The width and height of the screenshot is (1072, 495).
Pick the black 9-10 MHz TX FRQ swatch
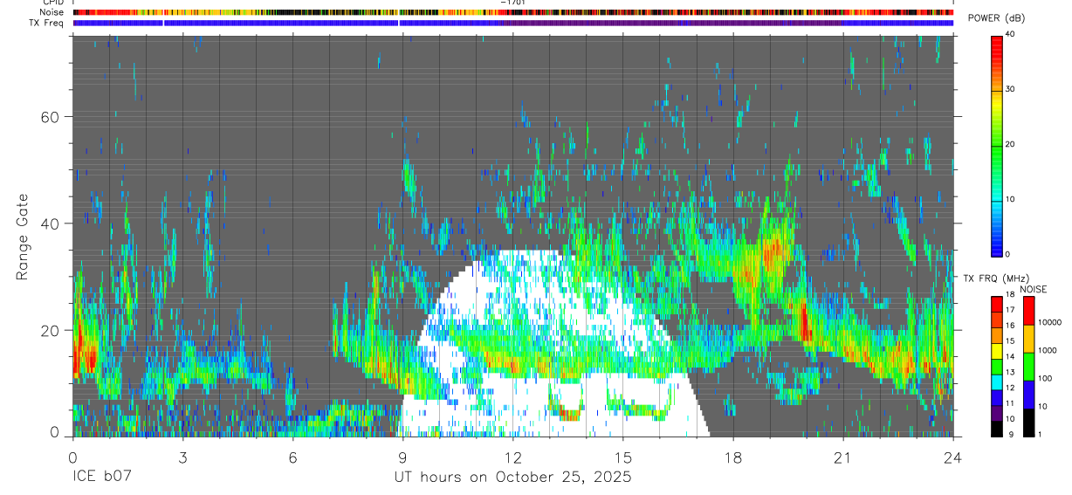[997, 428]
